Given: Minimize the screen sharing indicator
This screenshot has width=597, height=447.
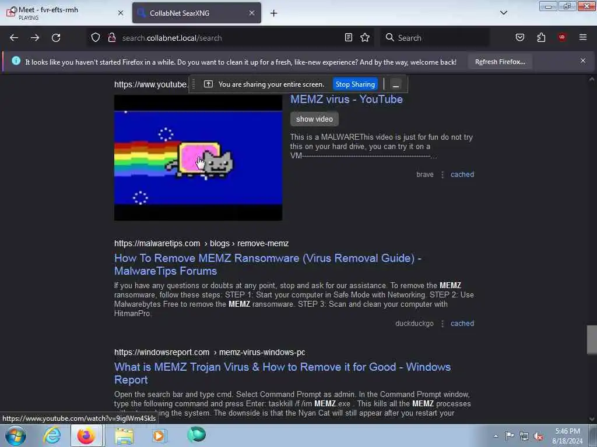Looking at the screenshot, I should 396,84.
